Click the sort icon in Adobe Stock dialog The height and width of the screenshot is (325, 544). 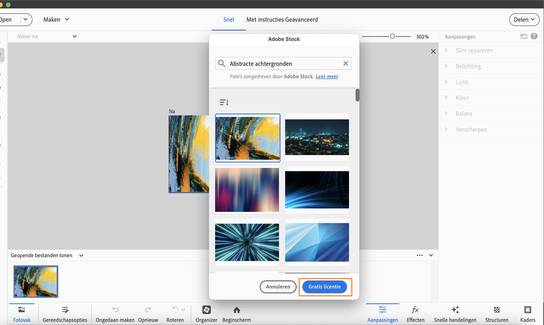(x=224, y=102)
